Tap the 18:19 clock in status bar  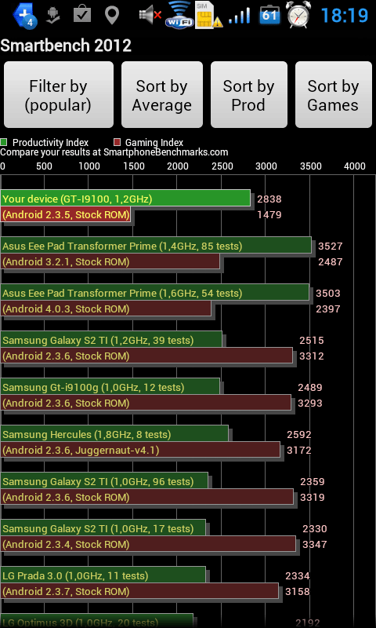point(344,16)
